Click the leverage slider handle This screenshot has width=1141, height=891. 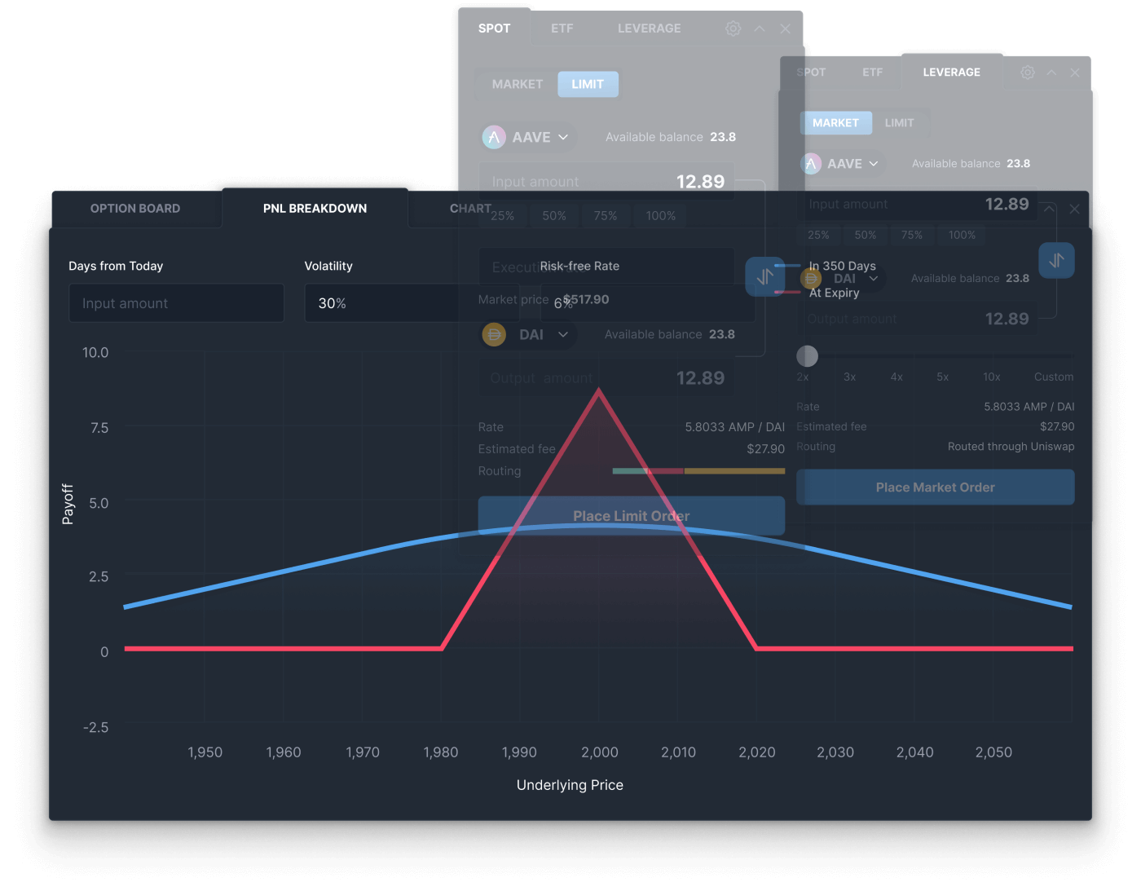807,356
